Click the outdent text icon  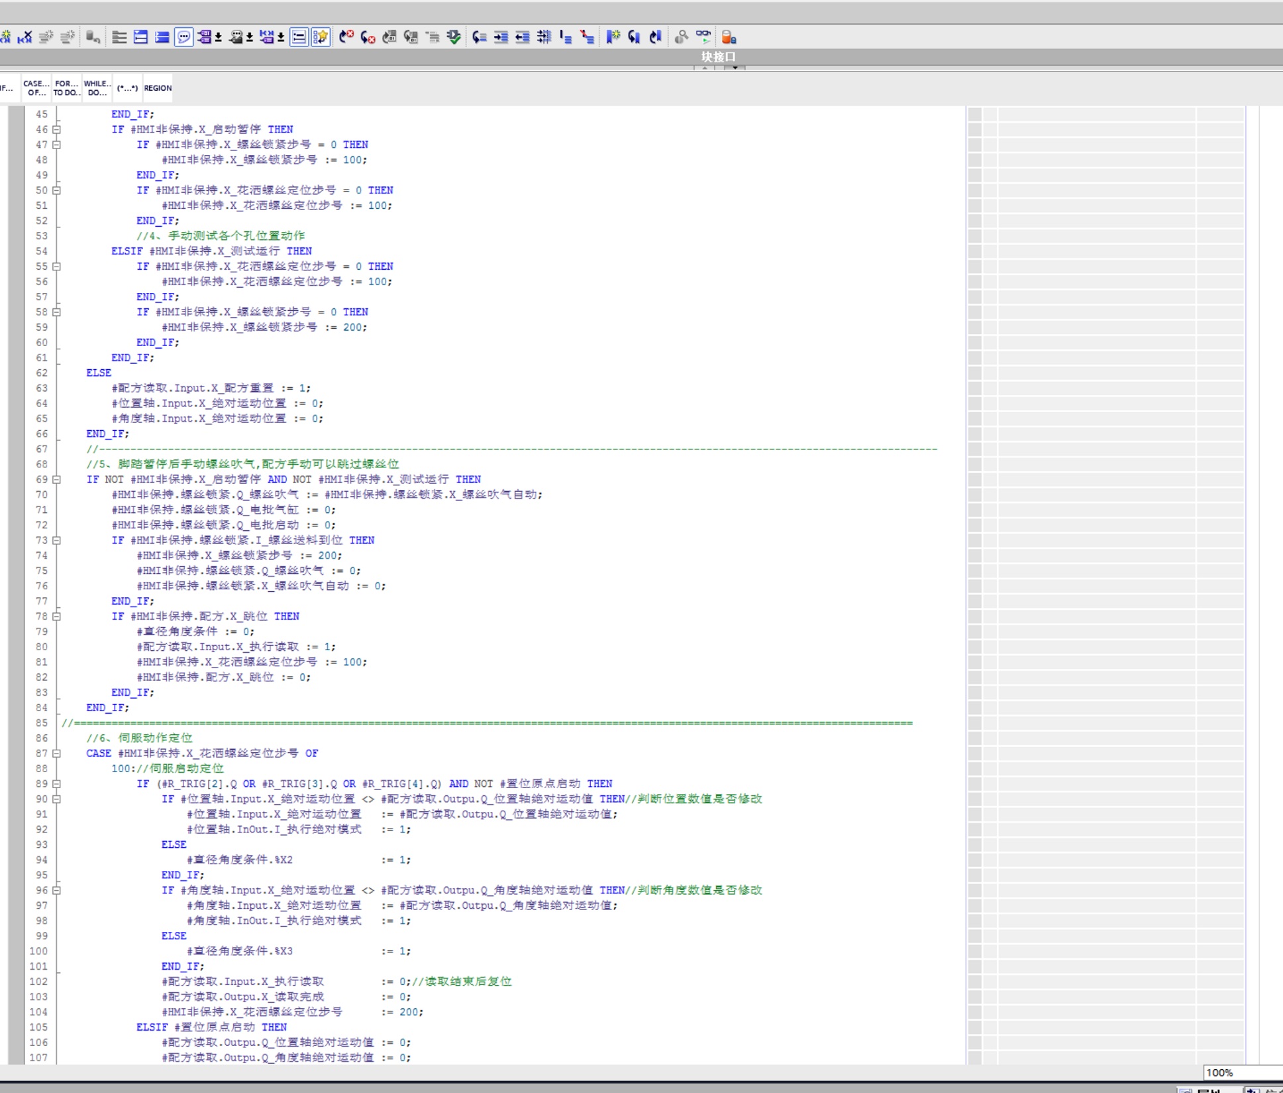tap(523, 37)
